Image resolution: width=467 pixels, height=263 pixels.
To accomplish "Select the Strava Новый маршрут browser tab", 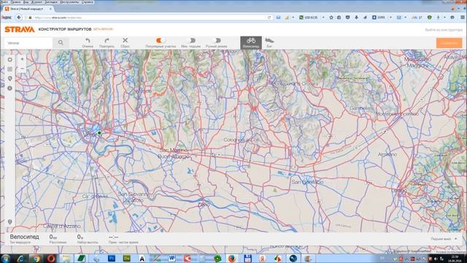I will [28, 9].
